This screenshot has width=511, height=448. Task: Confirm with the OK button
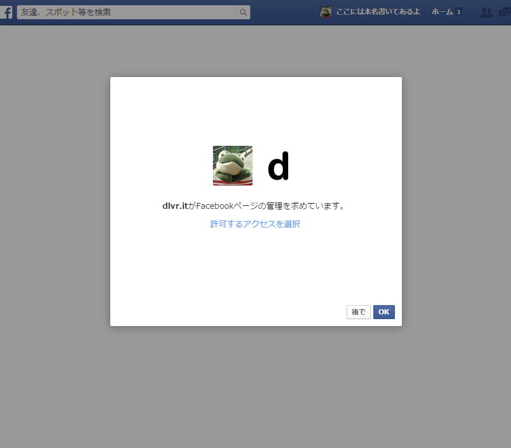[x=384, y=312]
